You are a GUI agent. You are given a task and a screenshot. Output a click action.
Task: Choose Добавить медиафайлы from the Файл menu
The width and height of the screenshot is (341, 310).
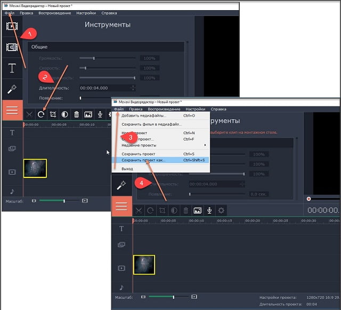161,116
